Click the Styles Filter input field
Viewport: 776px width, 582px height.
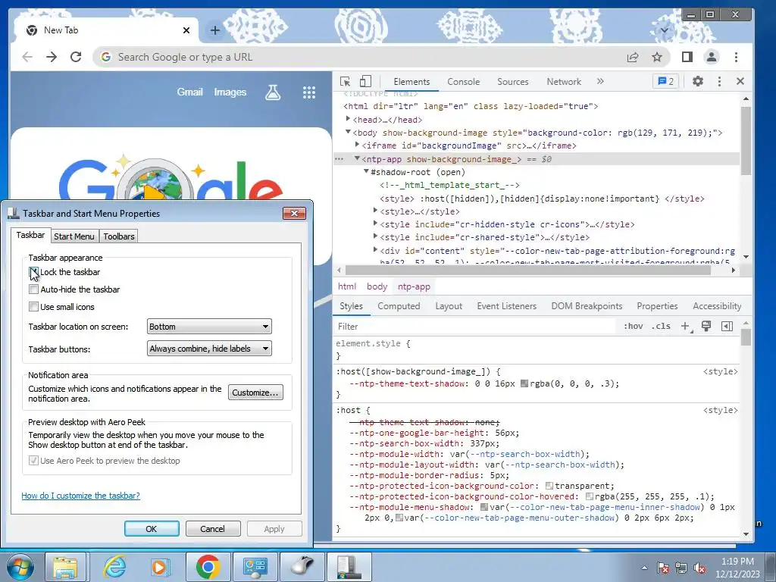click(475, 326)
